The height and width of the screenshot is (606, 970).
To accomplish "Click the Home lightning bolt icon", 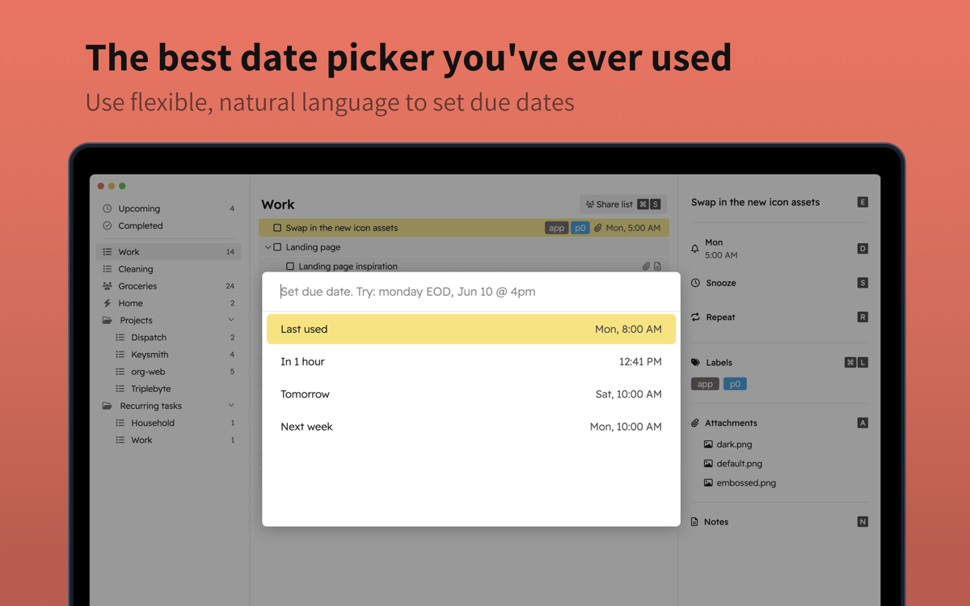I will (x=108, y=303).
